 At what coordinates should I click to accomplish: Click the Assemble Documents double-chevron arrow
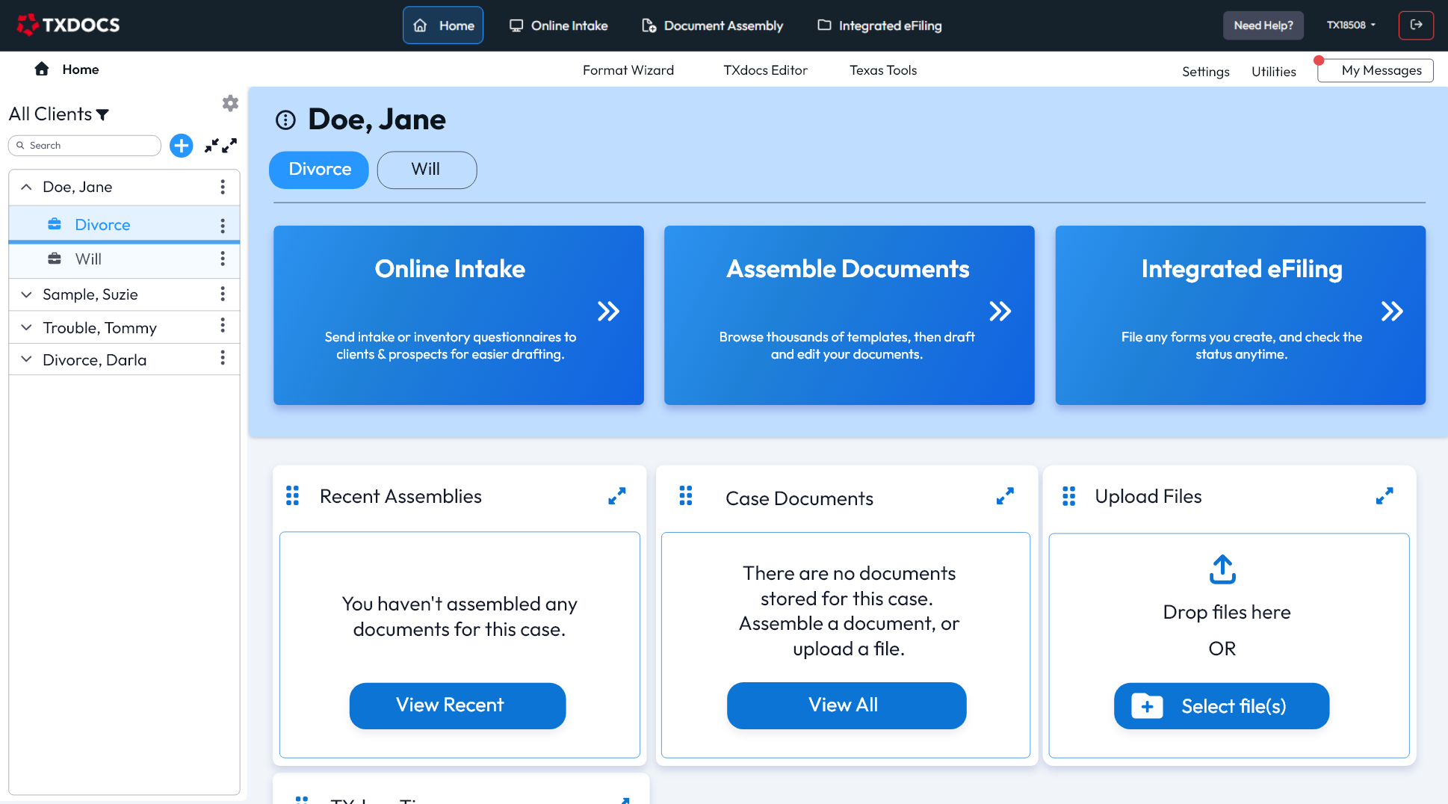(x=1000, y=311)
